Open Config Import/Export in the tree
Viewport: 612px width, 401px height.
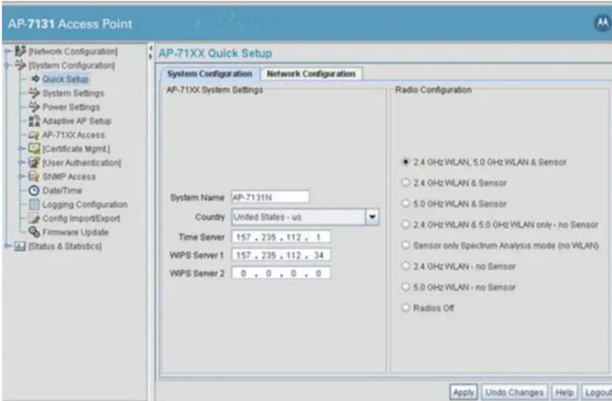point(81,218)
